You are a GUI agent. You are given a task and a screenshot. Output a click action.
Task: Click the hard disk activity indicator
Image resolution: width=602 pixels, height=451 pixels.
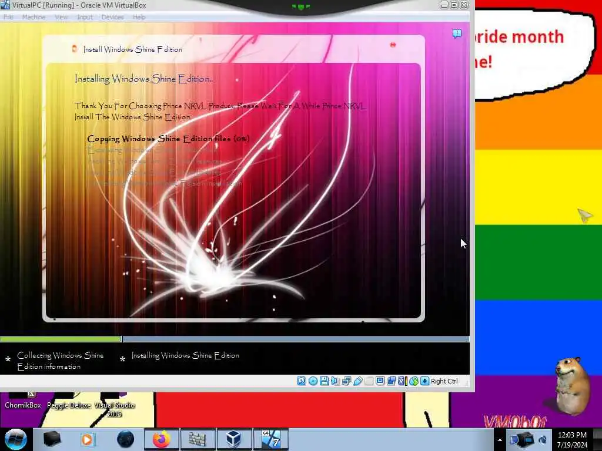302,381
